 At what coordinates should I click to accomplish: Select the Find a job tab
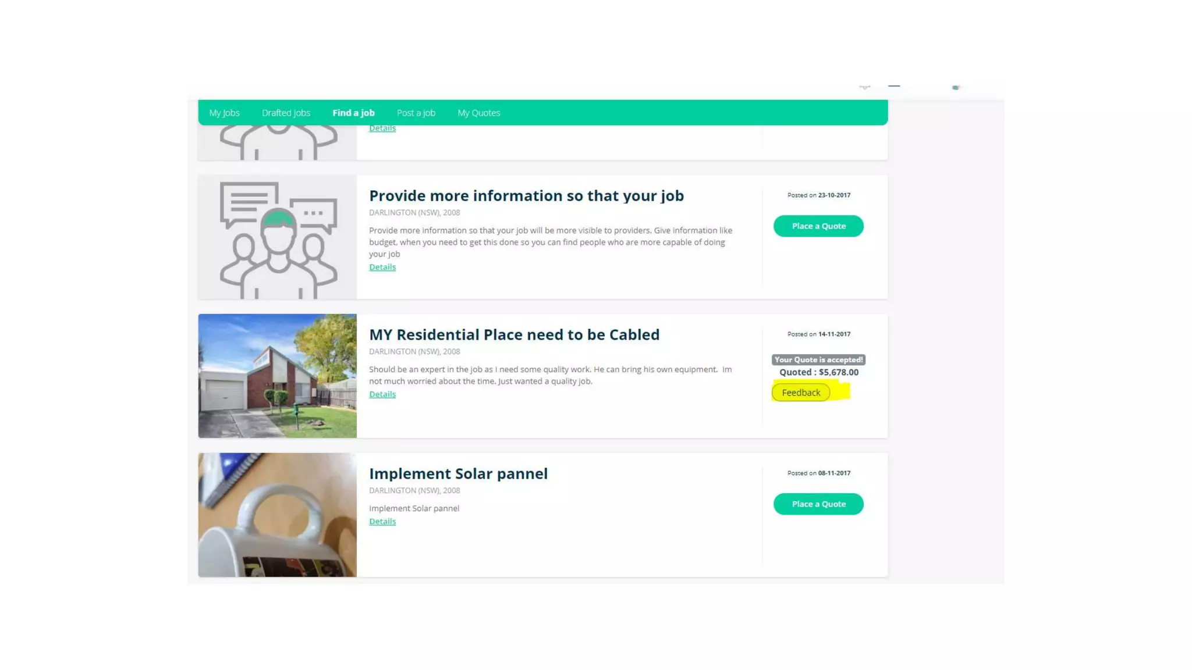pyautogui.click(x=353, y=113)
